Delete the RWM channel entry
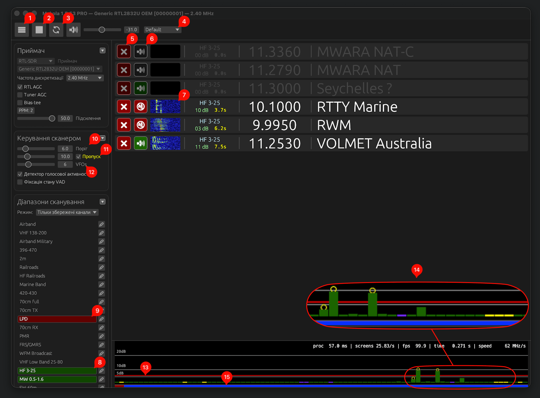Image resolution: width=540 pixels, height=398 pixels. [124, 125]
